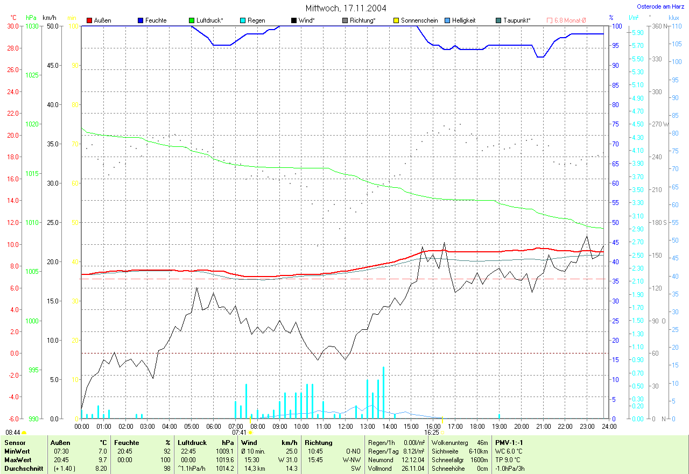Toggle the 6.8 Monat-Ø legend box
Screen dimensions: 689x474
pos(550,20)
